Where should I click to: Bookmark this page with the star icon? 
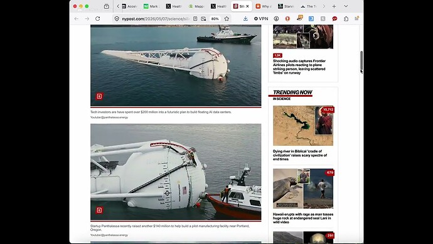tap(227, 18)
